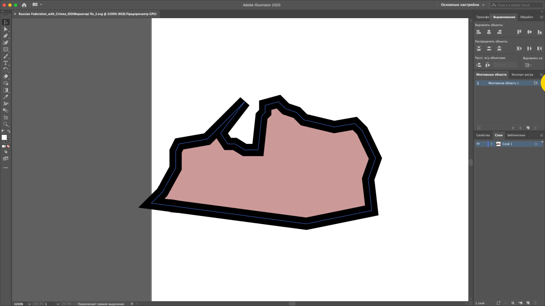
Task: Activate the Zoom tool
Action: tap(6, 124)
